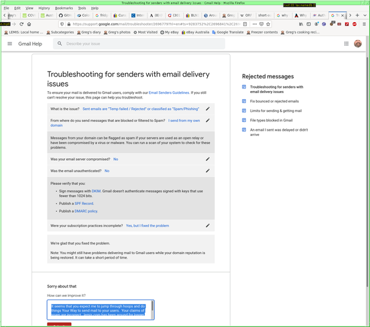Image resolution: width=370 pixels, height=327 pixels.
Task: Open a new tab with plus button
Action: (357, 15)
